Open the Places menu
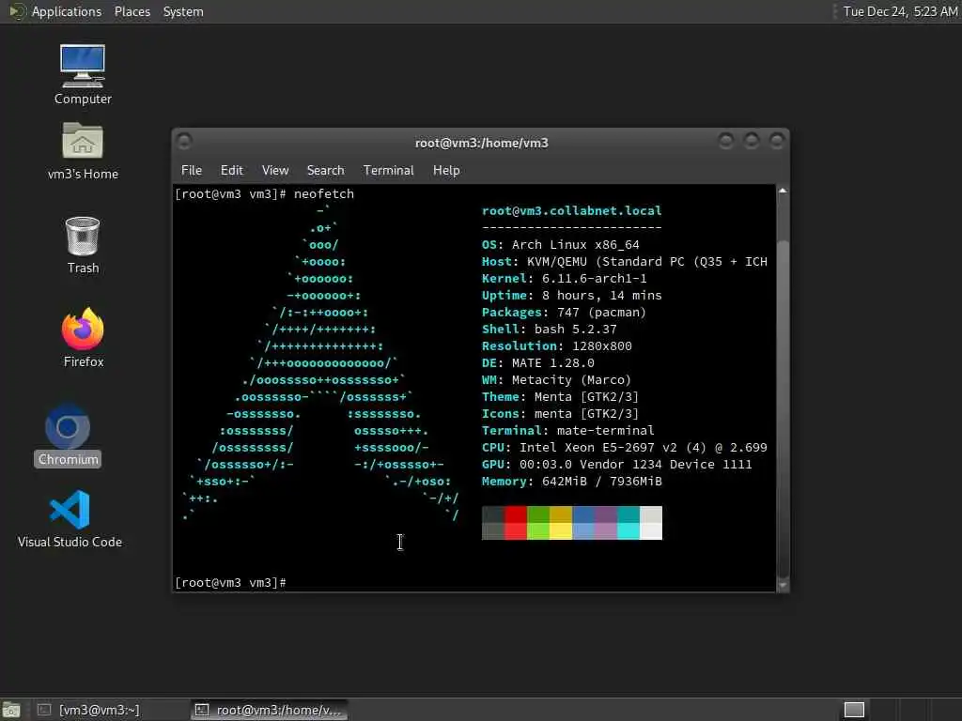Screen dimensions: 962x721 click(132, 11)
